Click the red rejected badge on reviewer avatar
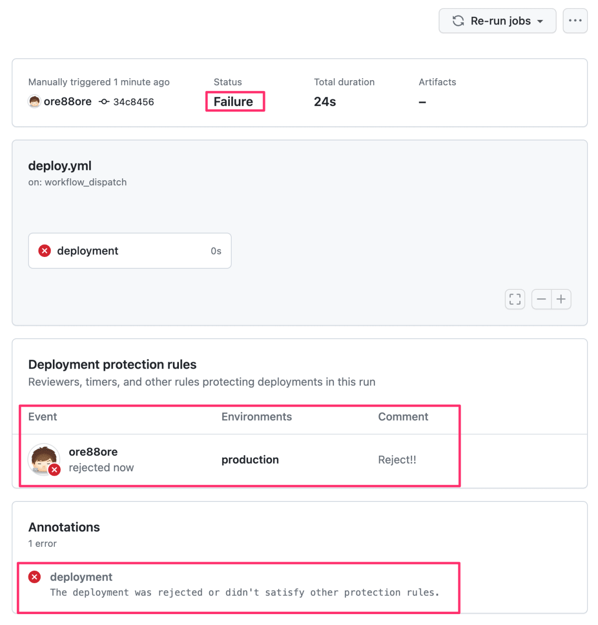This screenshot has height=625, width=598. pyautogui.click(x=55, y=470)
